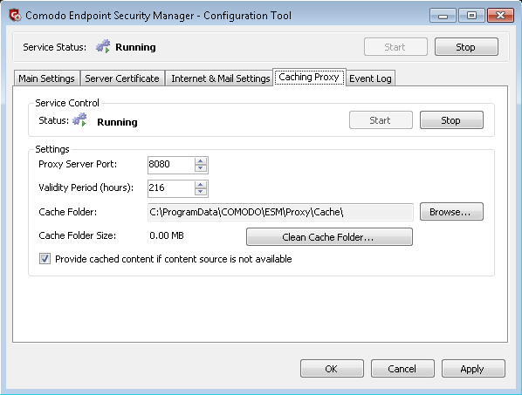Image resolution: width=522 pixels, height=395 pixels.
Task: Increase Proxy Server Port with up arrow
Action: point(201,161)
